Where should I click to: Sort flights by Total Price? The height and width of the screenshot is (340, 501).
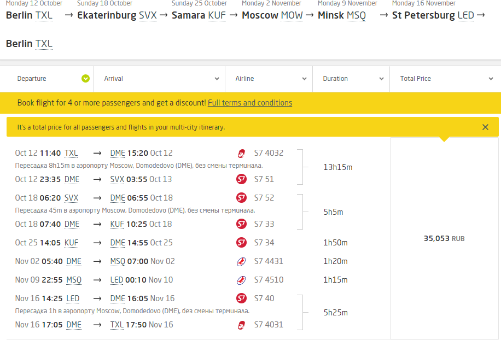[445, 79]
